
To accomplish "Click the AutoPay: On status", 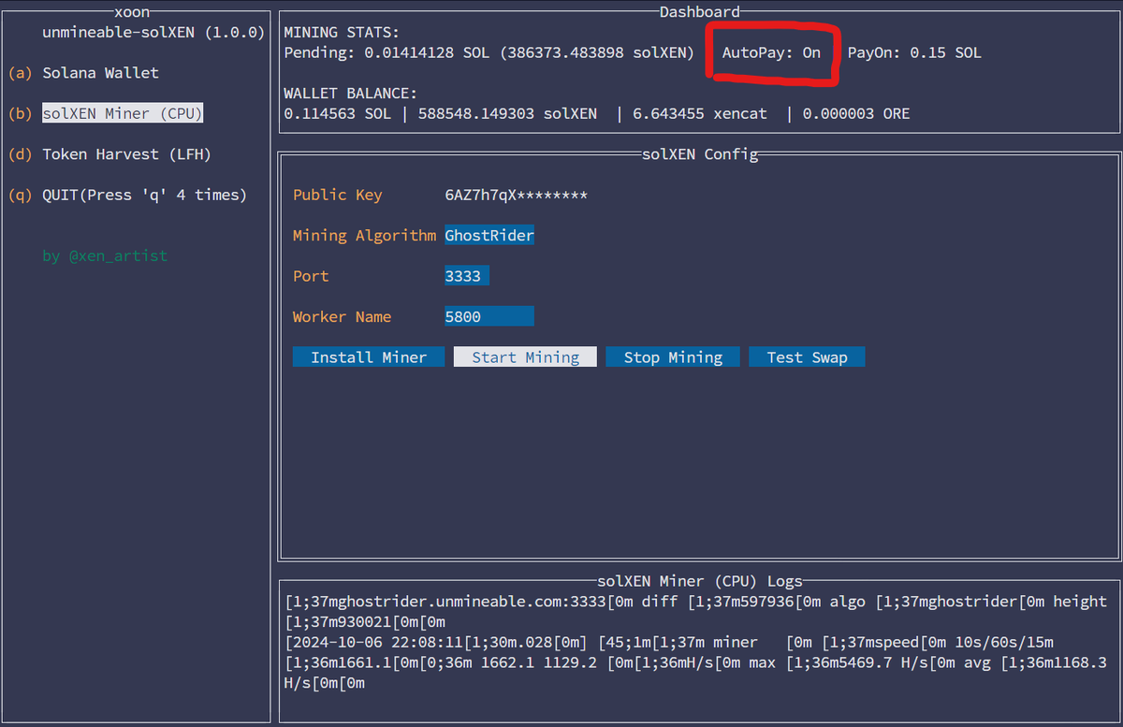I will click(771, 52).
